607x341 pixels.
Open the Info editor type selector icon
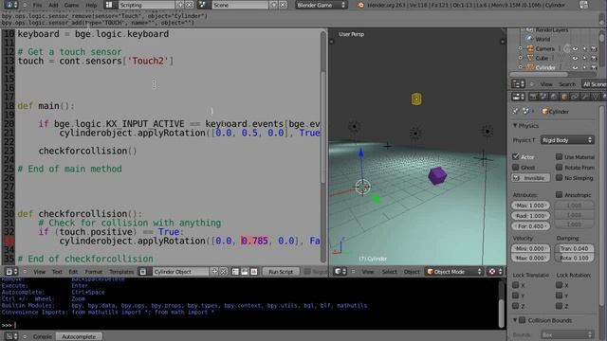pos(10,5)
